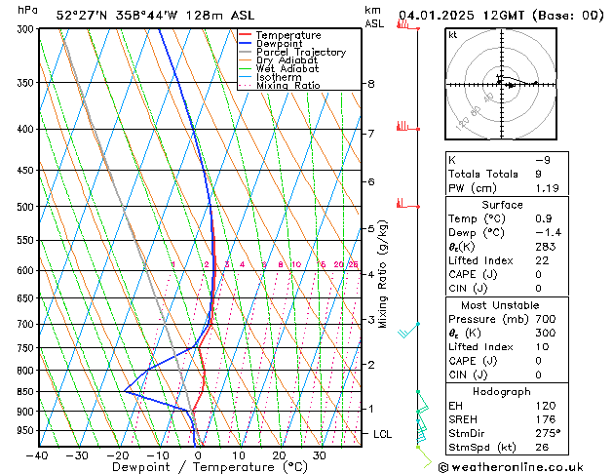Select the Temperature legend label
The height and width of the screenshot is (474, 613).
click(288, 35)
